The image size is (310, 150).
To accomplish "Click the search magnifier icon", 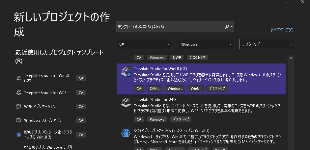I will pyautogui.click(x=227, y=27).
